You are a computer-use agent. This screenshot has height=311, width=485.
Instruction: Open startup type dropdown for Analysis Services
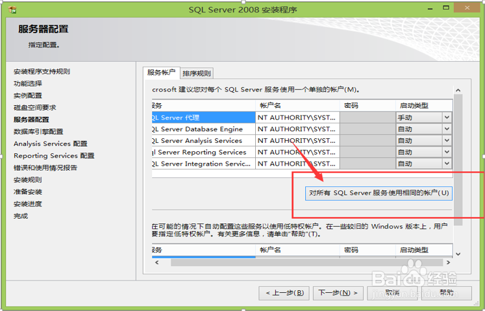[447, 140]
